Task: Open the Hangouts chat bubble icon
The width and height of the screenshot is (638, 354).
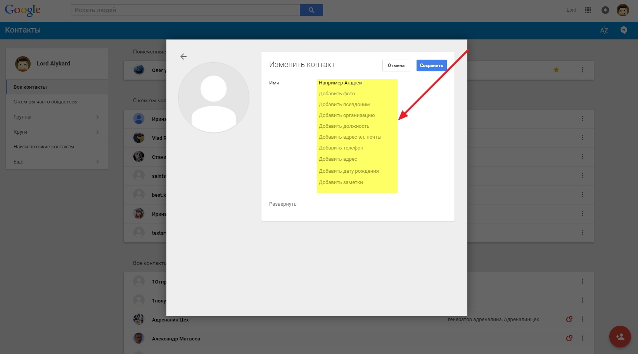Action: pos(624,30)
